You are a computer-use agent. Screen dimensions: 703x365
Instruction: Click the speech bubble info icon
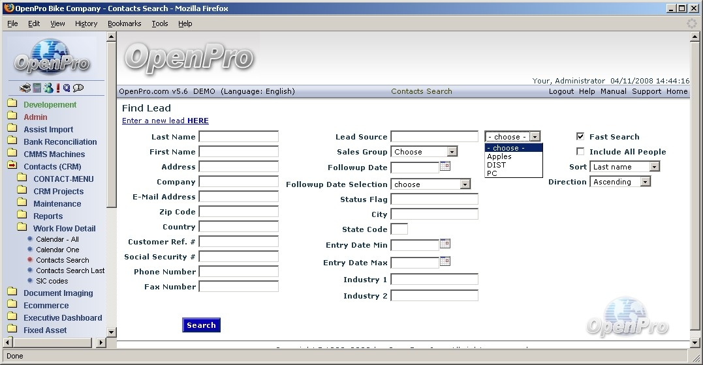(78, 88)
